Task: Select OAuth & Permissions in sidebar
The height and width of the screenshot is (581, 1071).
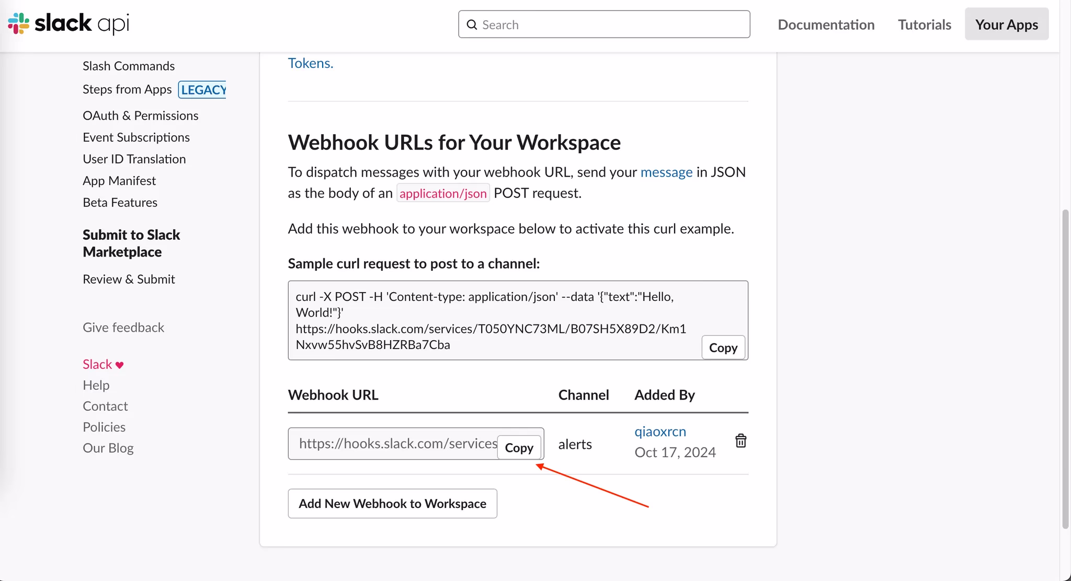Action: coord(140,115)
